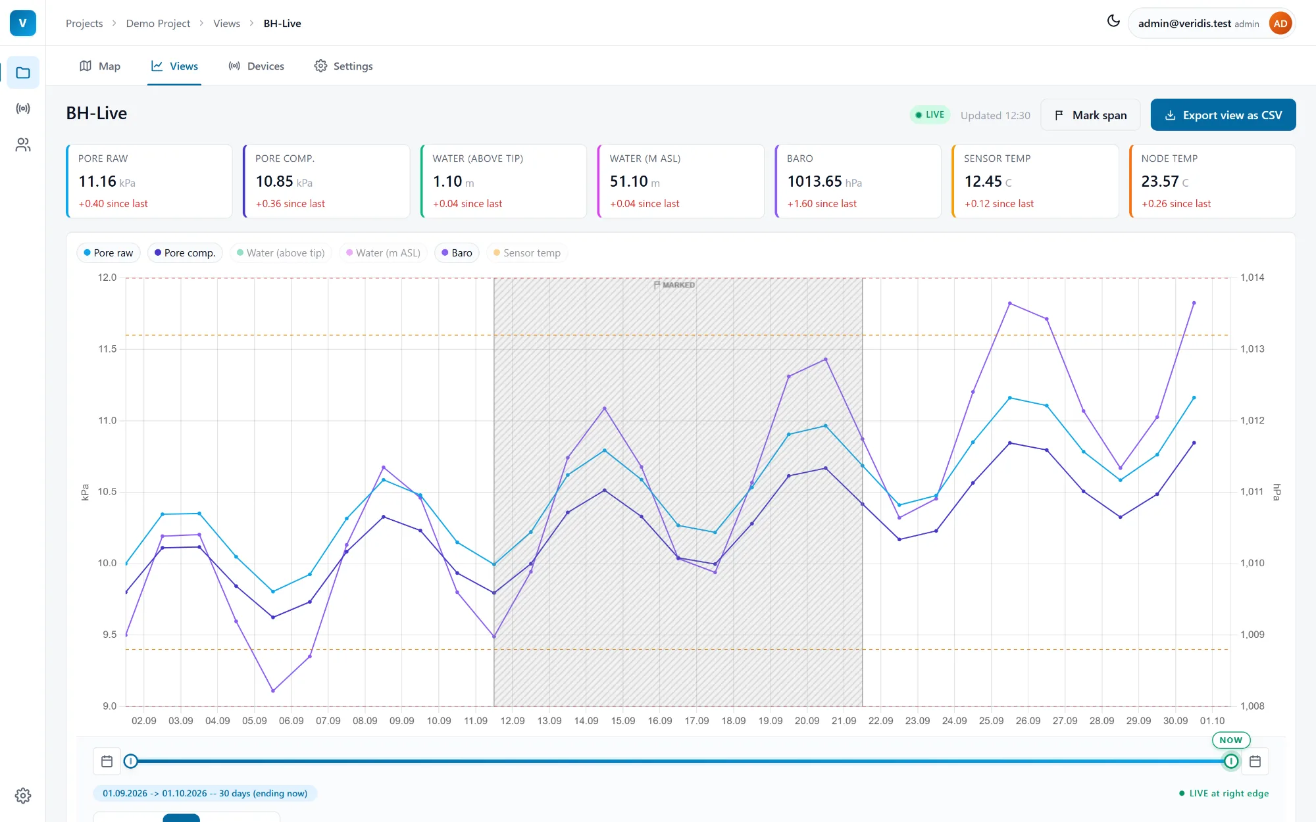
Task: Go to Demo Project breadcrumb
Action: tap(158, 24)
